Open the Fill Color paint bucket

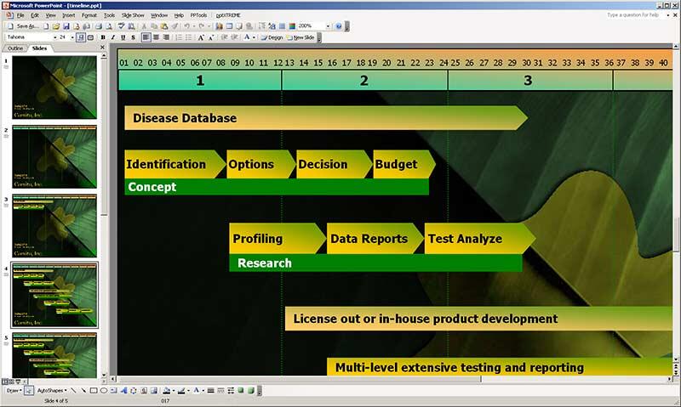167,391
